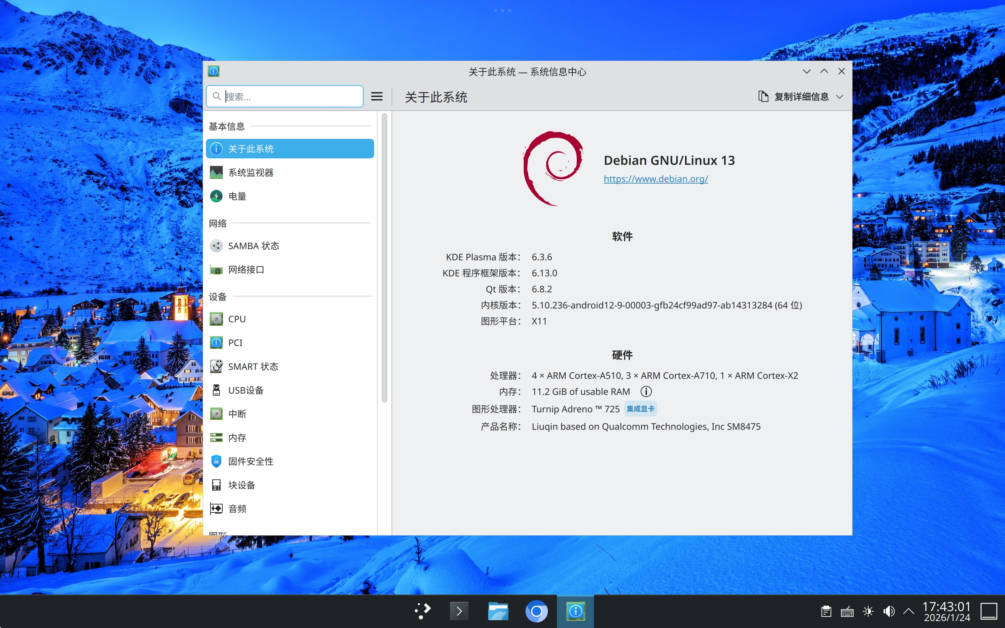Viewport: 1005px width, 628px height.
Task: Show hidden system tray icons
Action: pos(909,611)
